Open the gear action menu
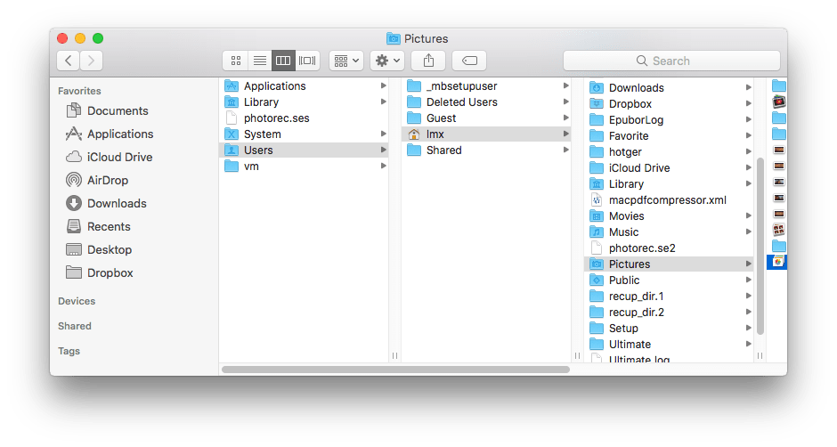837x447 pixels. (x=387, y=61)
